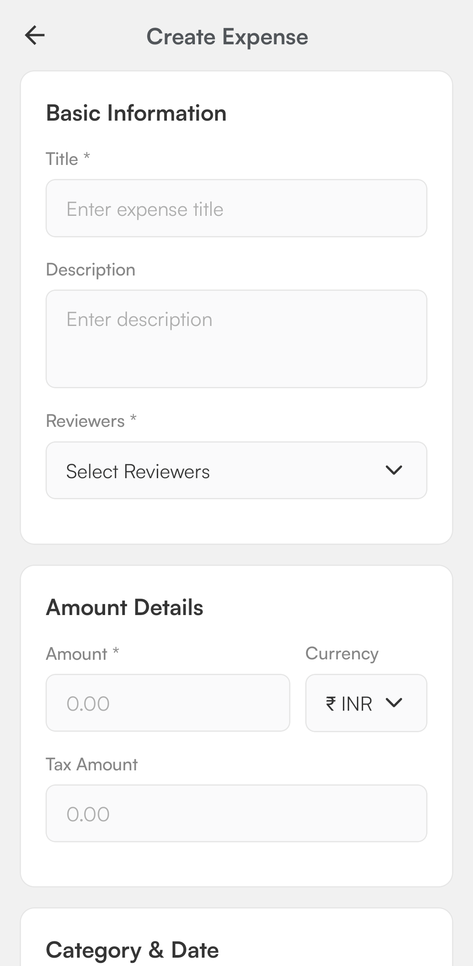Click the chevron in the Reviewers field

coord(394,470)
